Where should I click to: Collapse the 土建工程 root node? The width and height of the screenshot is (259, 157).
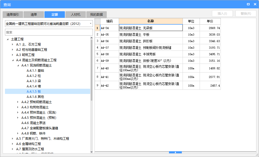(x=8, y=39)
